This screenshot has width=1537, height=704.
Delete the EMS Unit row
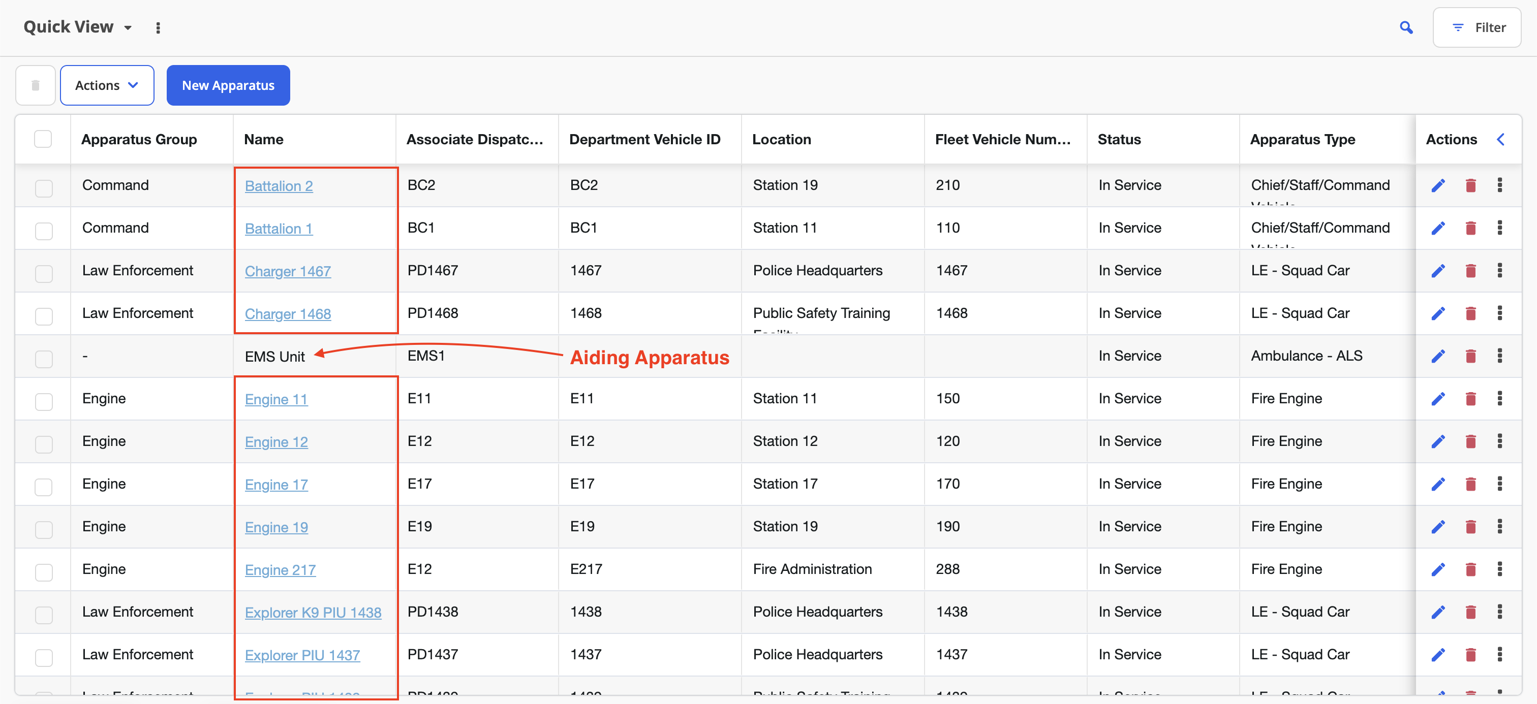[1470, 357]
